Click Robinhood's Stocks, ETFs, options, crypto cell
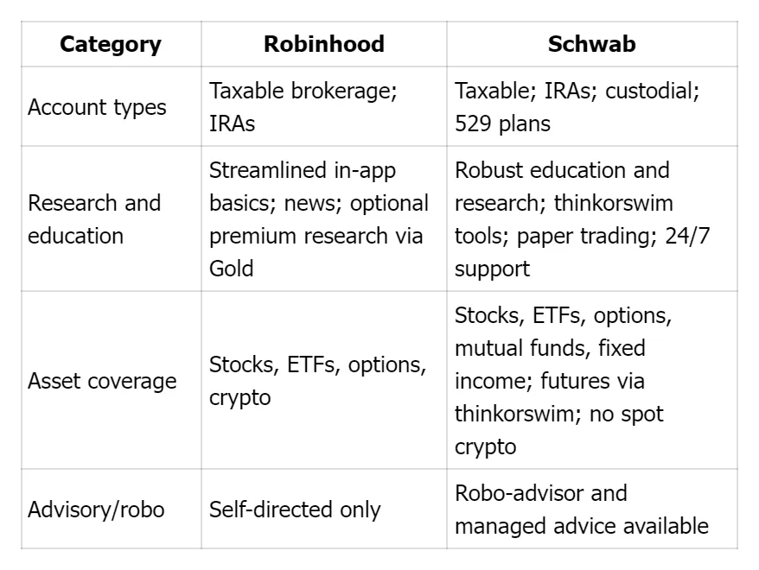759x570 pixels. tap(317, 381)
